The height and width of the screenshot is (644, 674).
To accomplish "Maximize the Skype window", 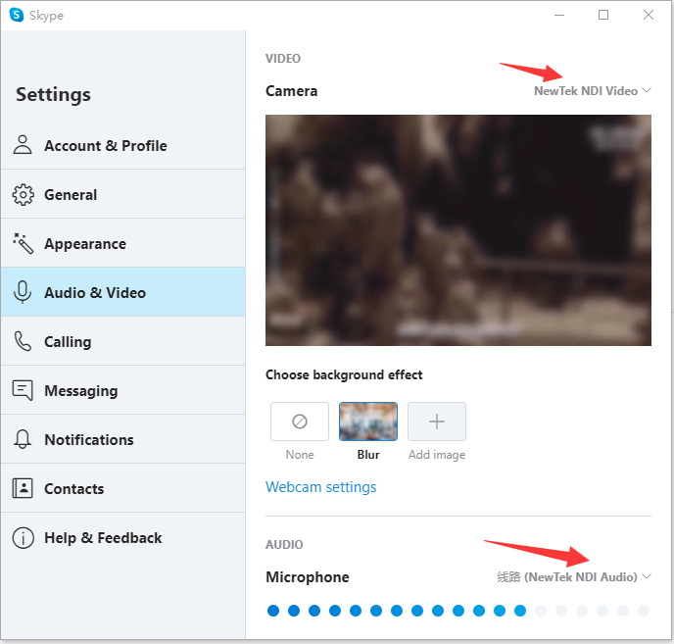I will (603, 15).
